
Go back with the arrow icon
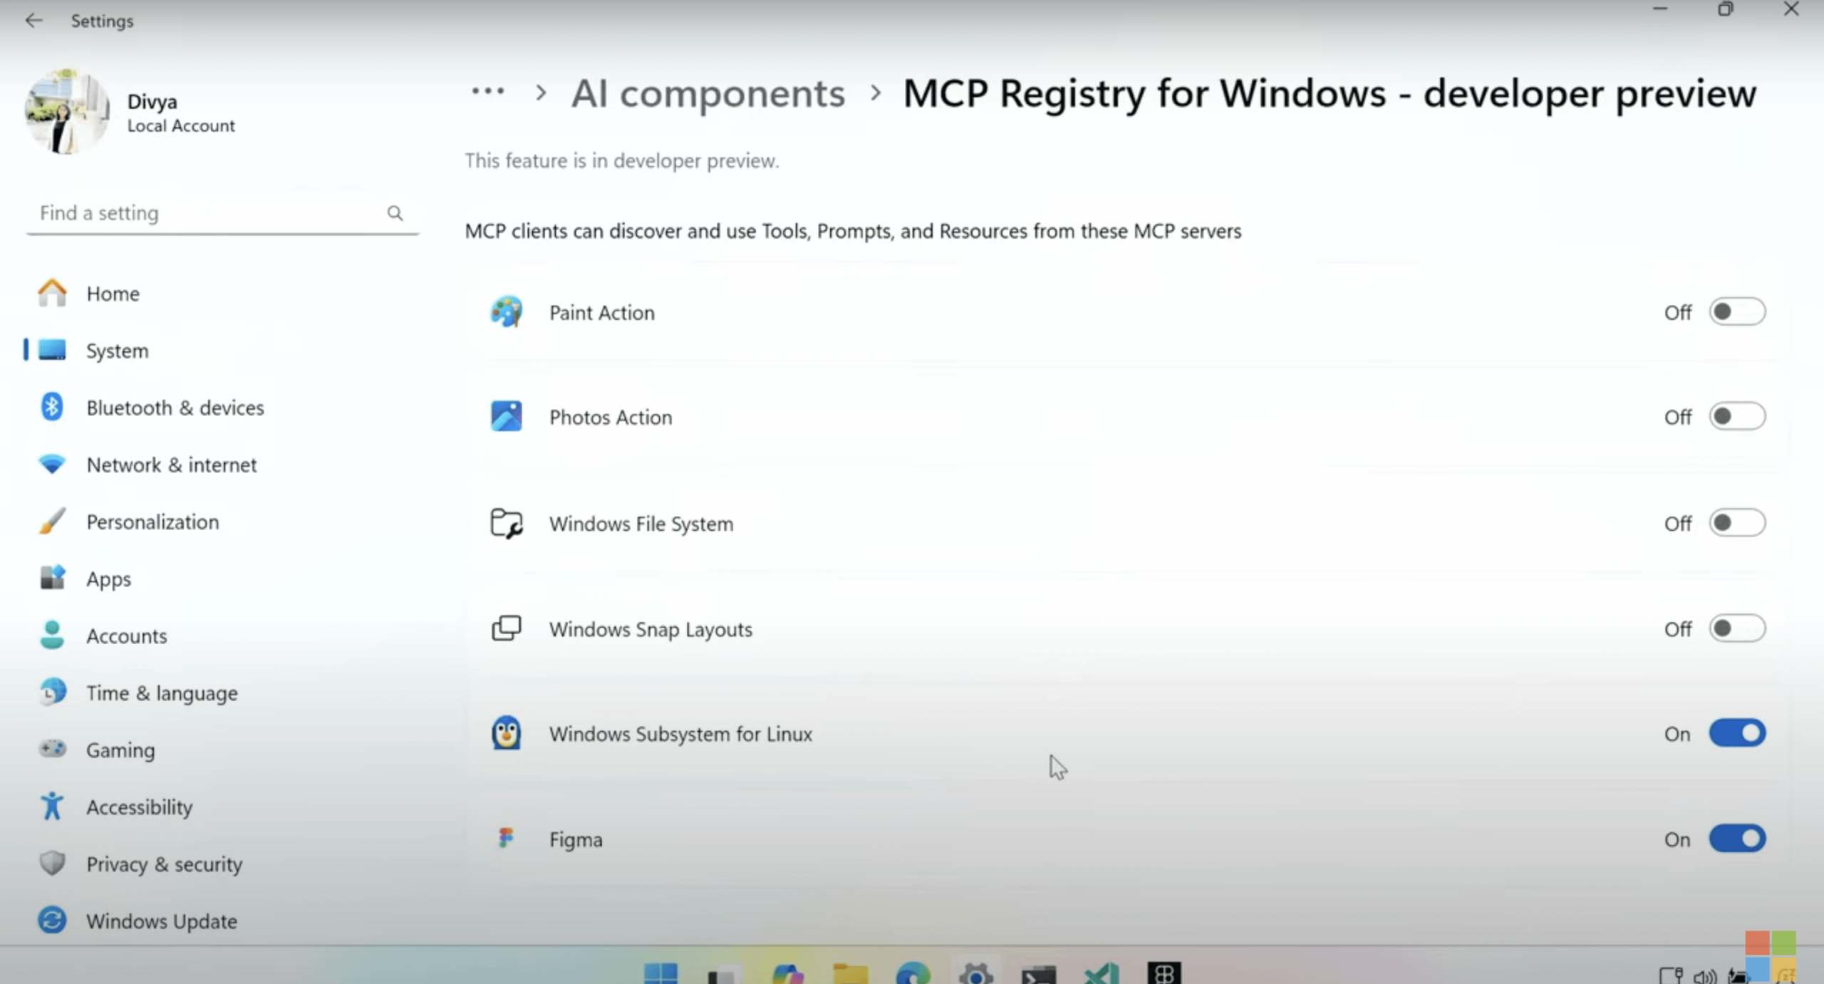pos(33,21)
